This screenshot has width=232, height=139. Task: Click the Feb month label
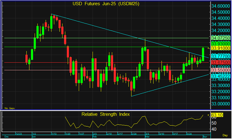coord(95,137)
